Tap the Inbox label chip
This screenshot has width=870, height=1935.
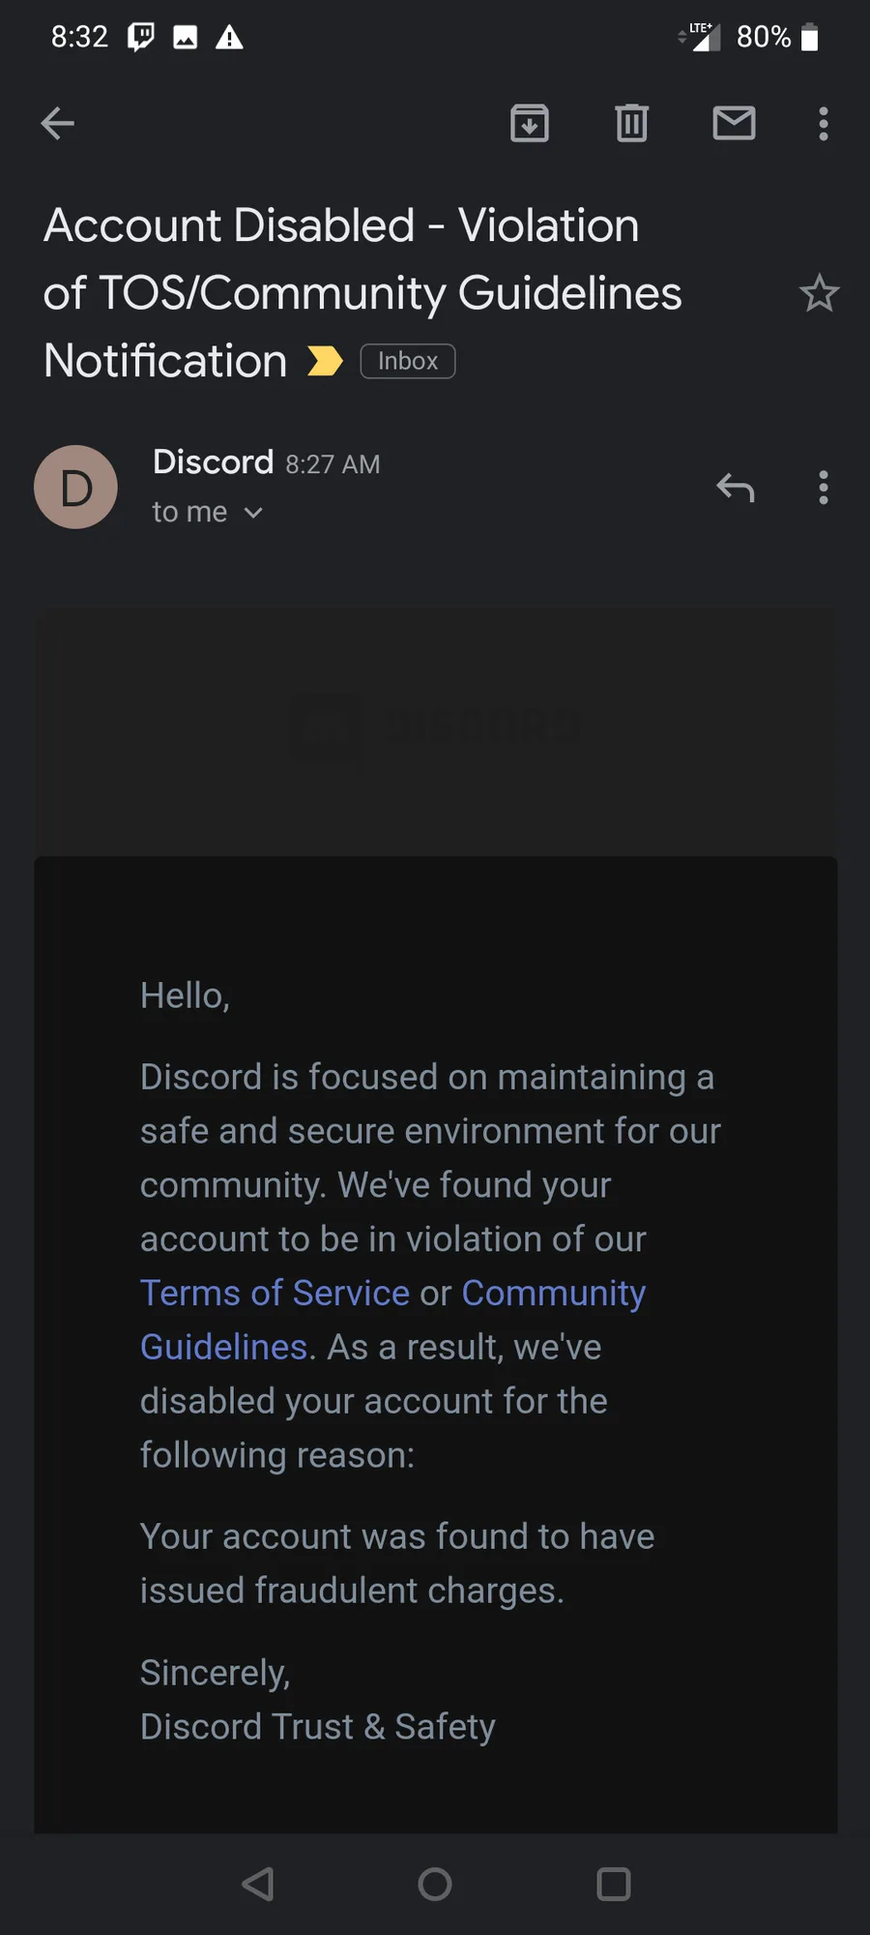[408, 361]
